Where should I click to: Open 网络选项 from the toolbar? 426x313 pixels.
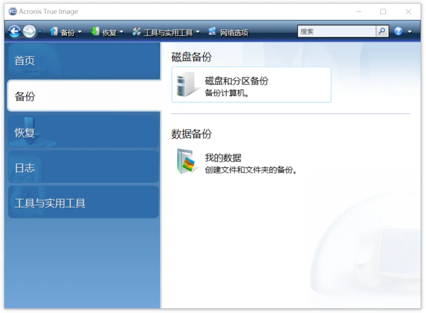pos(234,33)
